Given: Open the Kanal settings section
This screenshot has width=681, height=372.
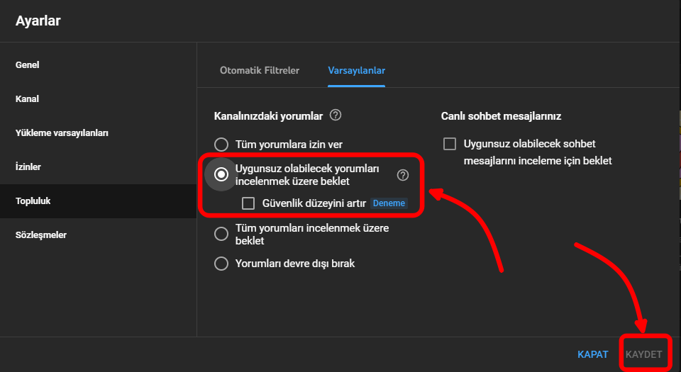Looking at the screenshot, I should [27, 99].
